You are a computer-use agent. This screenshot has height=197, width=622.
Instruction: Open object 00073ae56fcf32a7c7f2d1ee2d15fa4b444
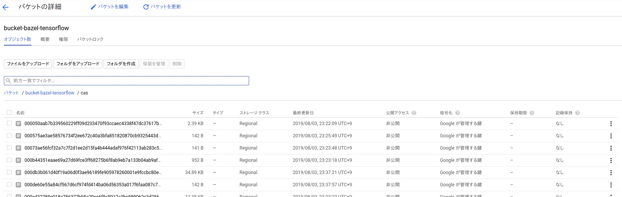point(93,148)
